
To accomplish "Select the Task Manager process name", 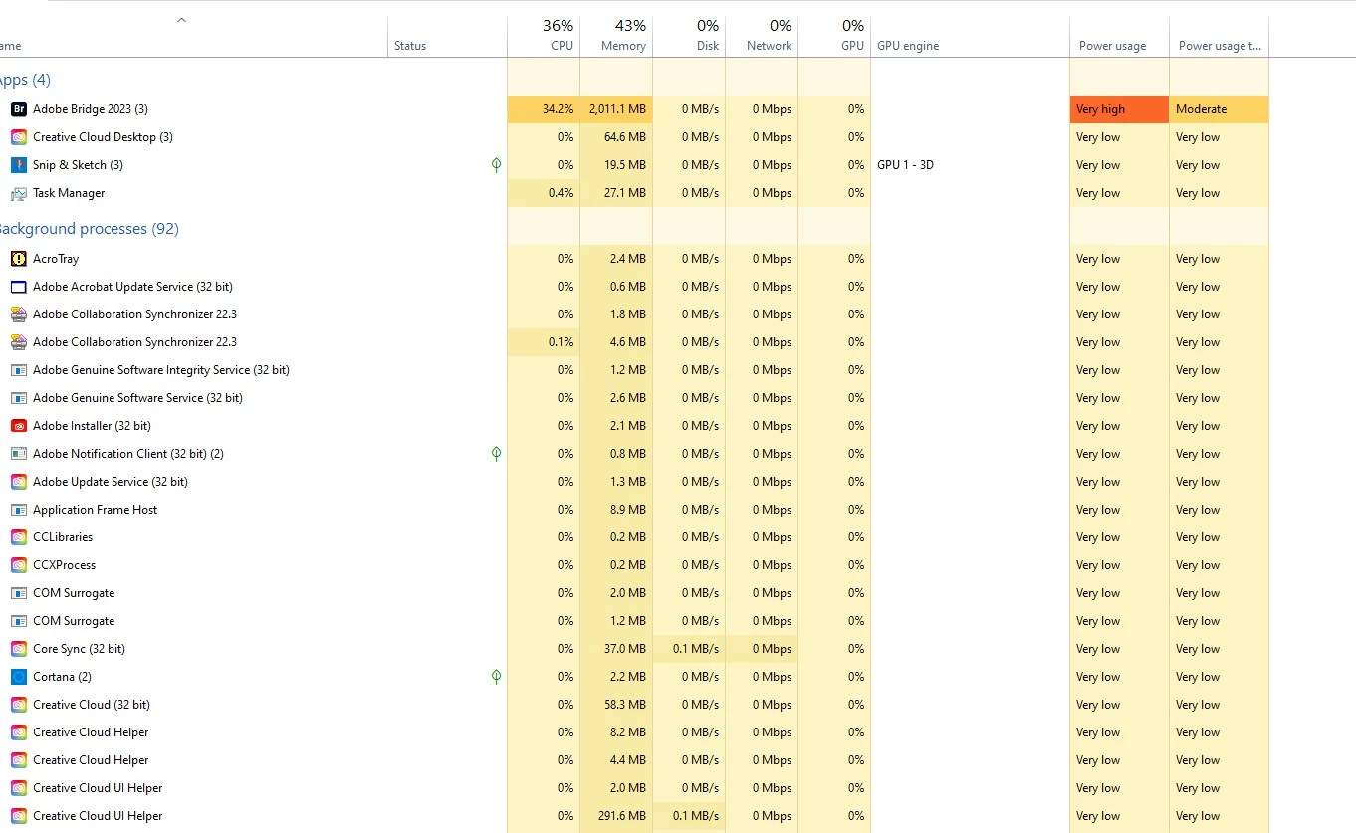I will point(69,193).
